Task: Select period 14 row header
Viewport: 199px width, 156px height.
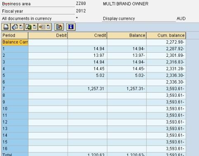Action: [x=15, y=135]
